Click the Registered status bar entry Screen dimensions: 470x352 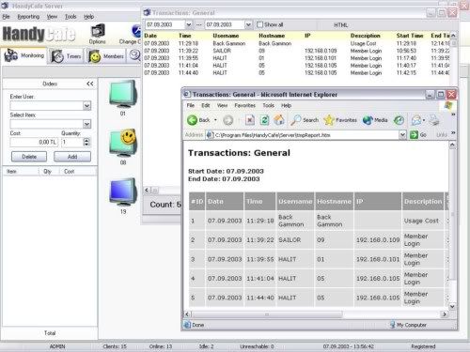coord(423,346)
